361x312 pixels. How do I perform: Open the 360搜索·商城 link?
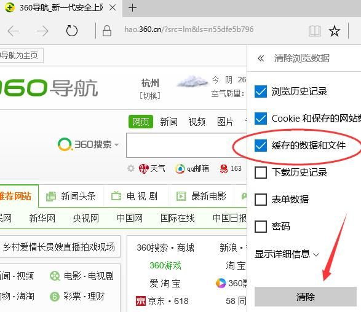[x=165, y=248]
